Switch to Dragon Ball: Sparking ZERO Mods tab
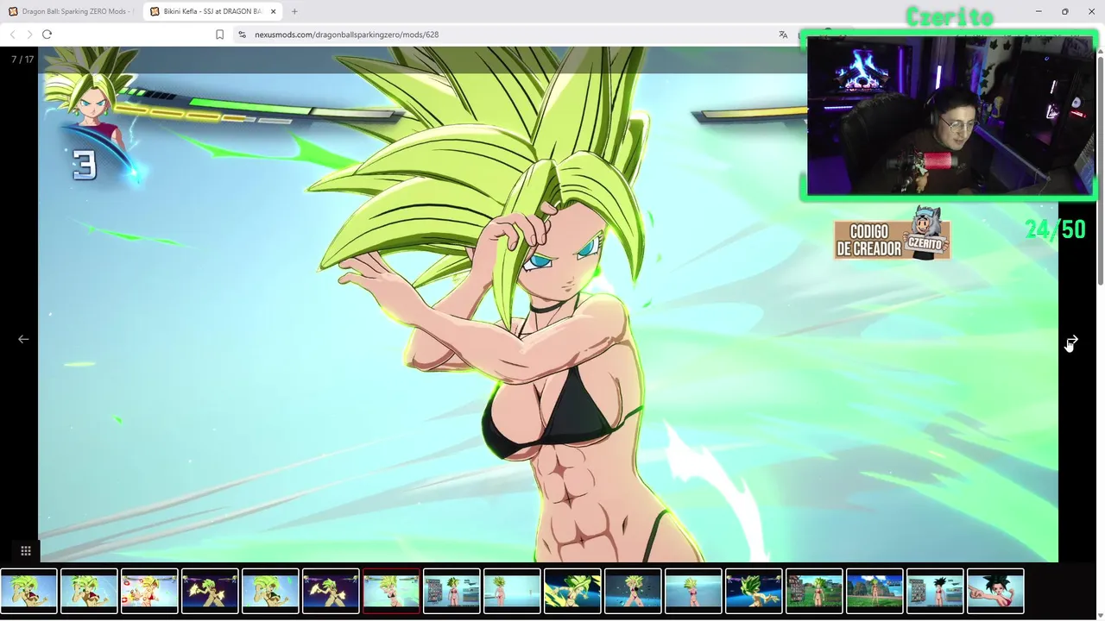The image size is (1105, 621). pyautogui.click(x=71, y=11)
